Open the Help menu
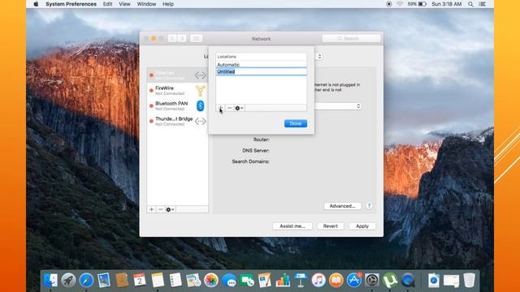The height and width of the screenshot is (292, 520). 168,4
